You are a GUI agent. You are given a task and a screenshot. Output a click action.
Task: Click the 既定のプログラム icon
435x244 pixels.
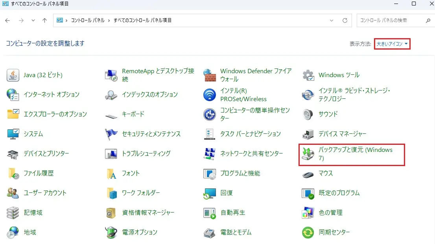click(308, 194)
